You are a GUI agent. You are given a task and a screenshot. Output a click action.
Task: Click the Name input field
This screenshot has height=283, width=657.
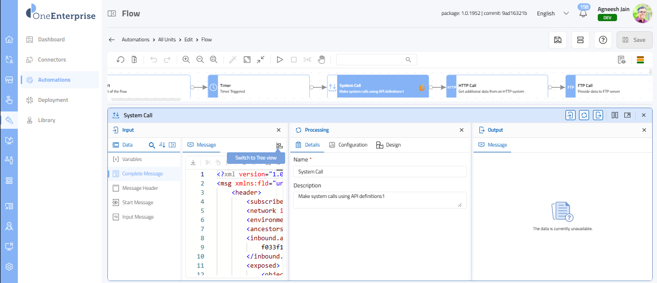point(380,172)
